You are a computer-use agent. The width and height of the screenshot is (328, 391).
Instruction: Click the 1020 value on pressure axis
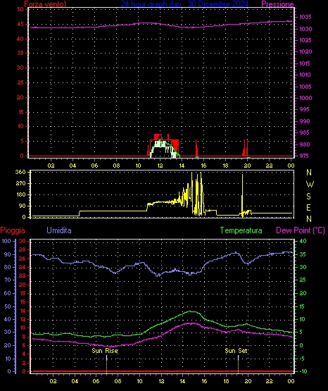coord(305,51)
